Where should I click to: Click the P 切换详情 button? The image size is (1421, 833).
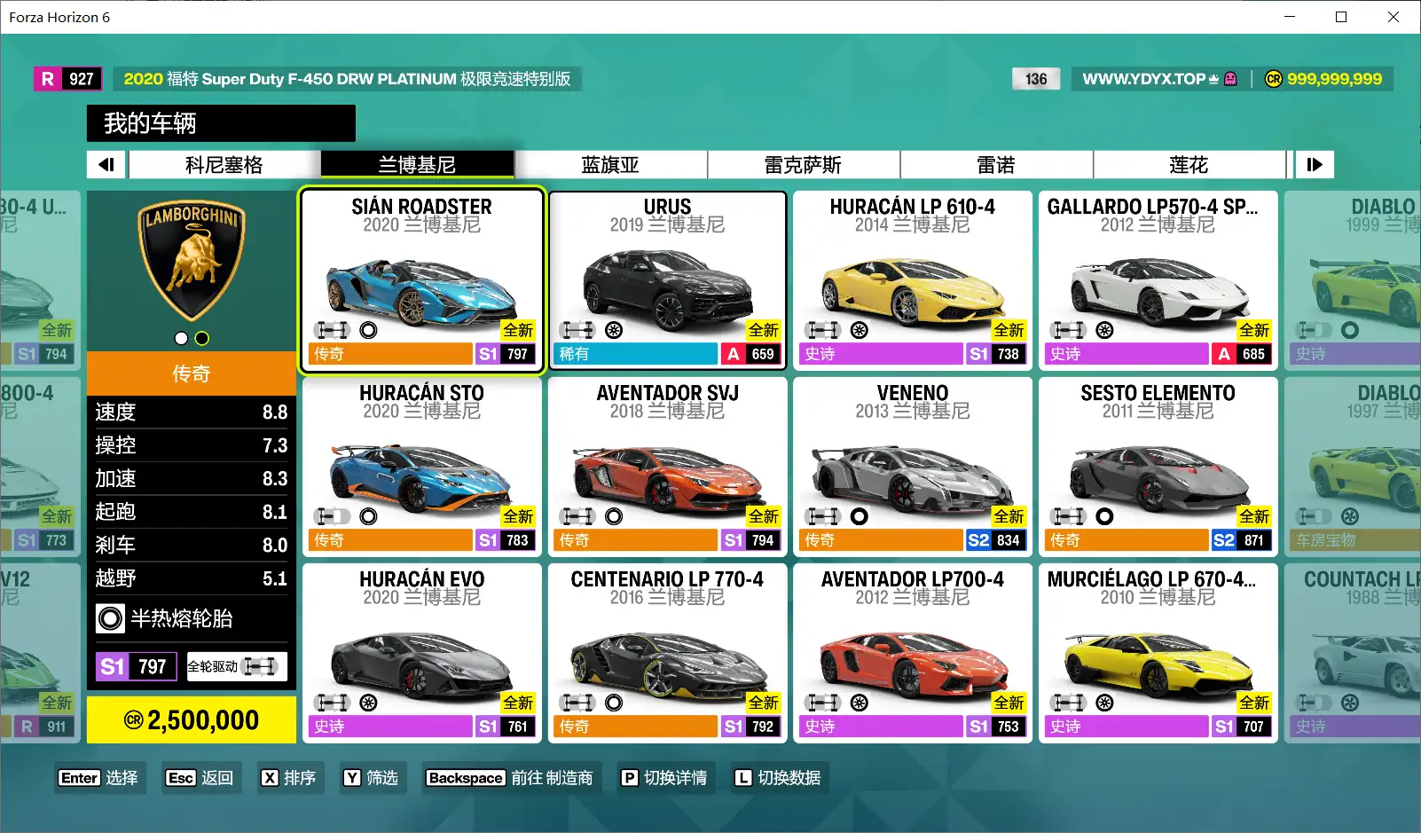coord(664,778)
